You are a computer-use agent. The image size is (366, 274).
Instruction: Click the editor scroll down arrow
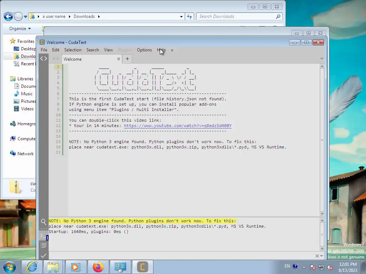pyautogui.click(x=322, y=214)
